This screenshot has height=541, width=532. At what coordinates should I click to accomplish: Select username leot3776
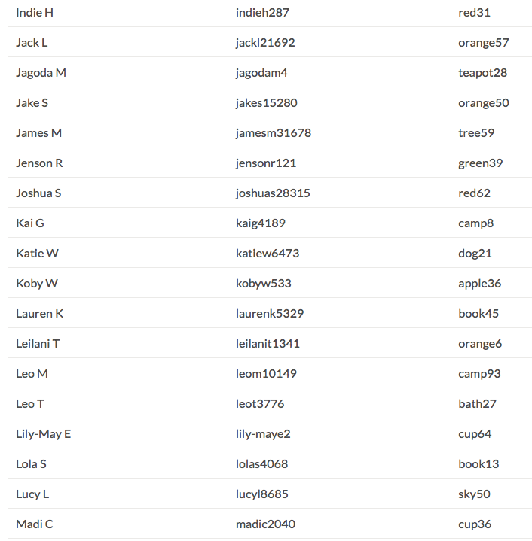pyautogui.click(x=260, y=404)
